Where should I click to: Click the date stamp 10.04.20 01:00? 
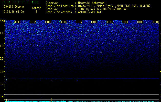pos(13,12)
